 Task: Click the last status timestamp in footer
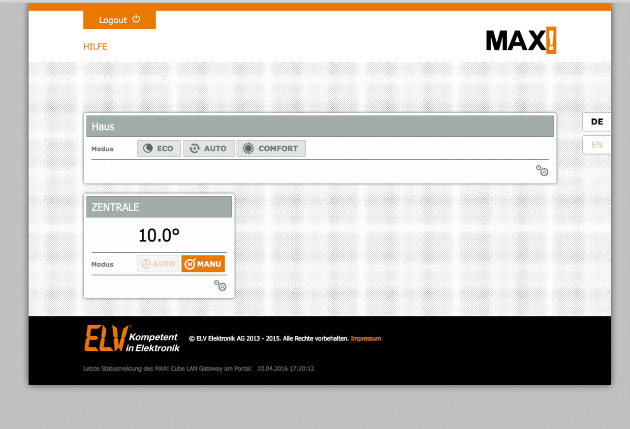285,368
